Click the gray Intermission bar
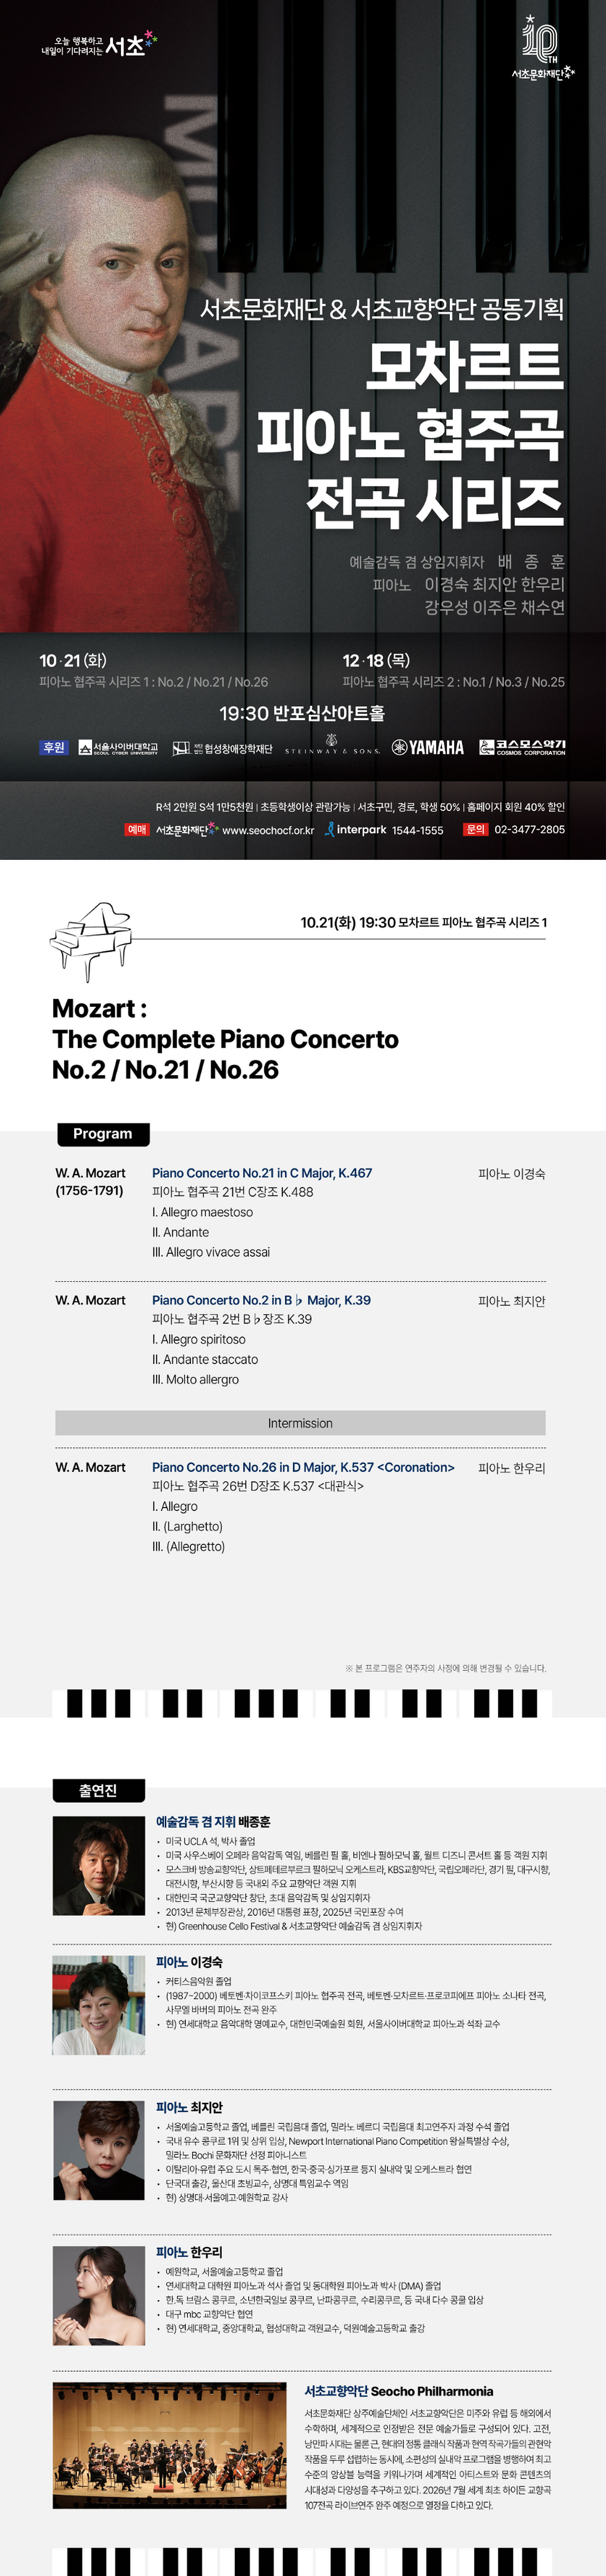 click(300, 1423)
